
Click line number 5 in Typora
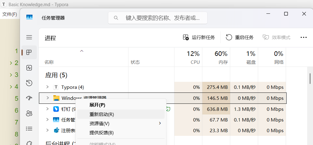(x=17, y=99)
